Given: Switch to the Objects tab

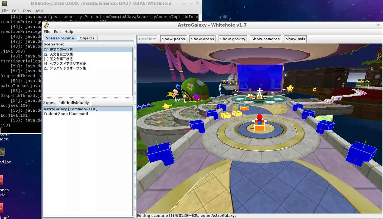Looking at the screenshot, I should [x=87, y=38].
